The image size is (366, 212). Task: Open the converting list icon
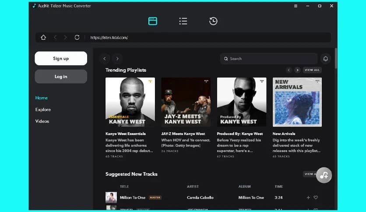coord(183,21)
